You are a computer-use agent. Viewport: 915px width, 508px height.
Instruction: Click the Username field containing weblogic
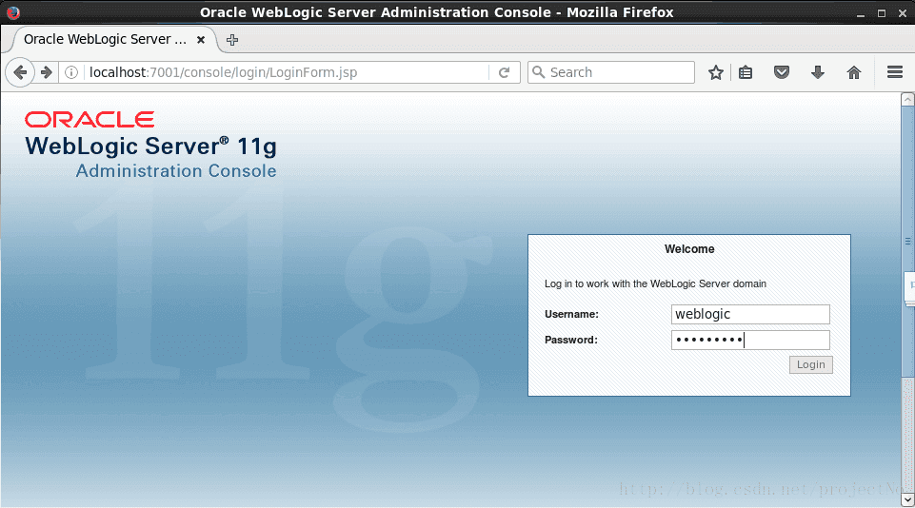coord(750,314)
